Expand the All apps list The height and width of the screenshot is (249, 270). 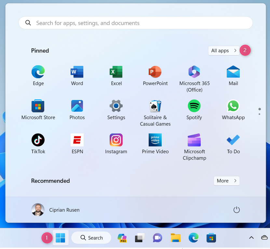pos(224,51)
